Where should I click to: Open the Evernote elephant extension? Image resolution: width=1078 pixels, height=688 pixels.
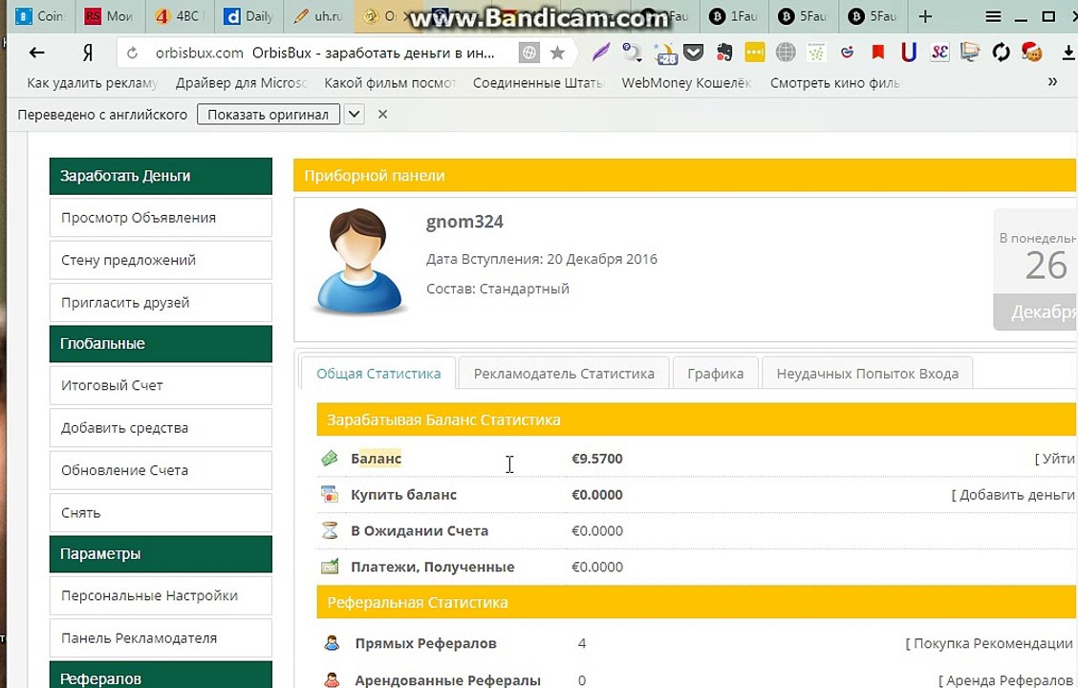tap(723, 54)
